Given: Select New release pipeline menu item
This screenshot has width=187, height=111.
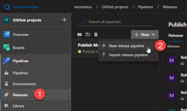Looking at the screenshot, I should [x=126, y=46].
